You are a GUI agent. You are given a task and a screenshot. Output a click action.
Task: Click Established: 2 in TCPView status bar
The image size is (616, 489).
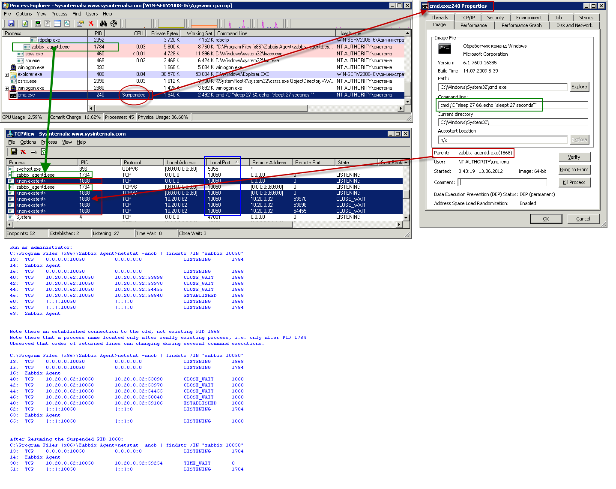pos(70,233)
